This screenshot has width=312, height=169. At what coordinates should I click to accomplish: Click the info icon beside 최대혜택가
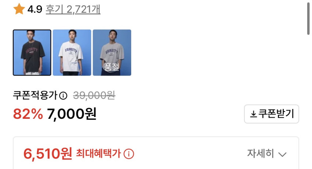[x=129, y=154]
